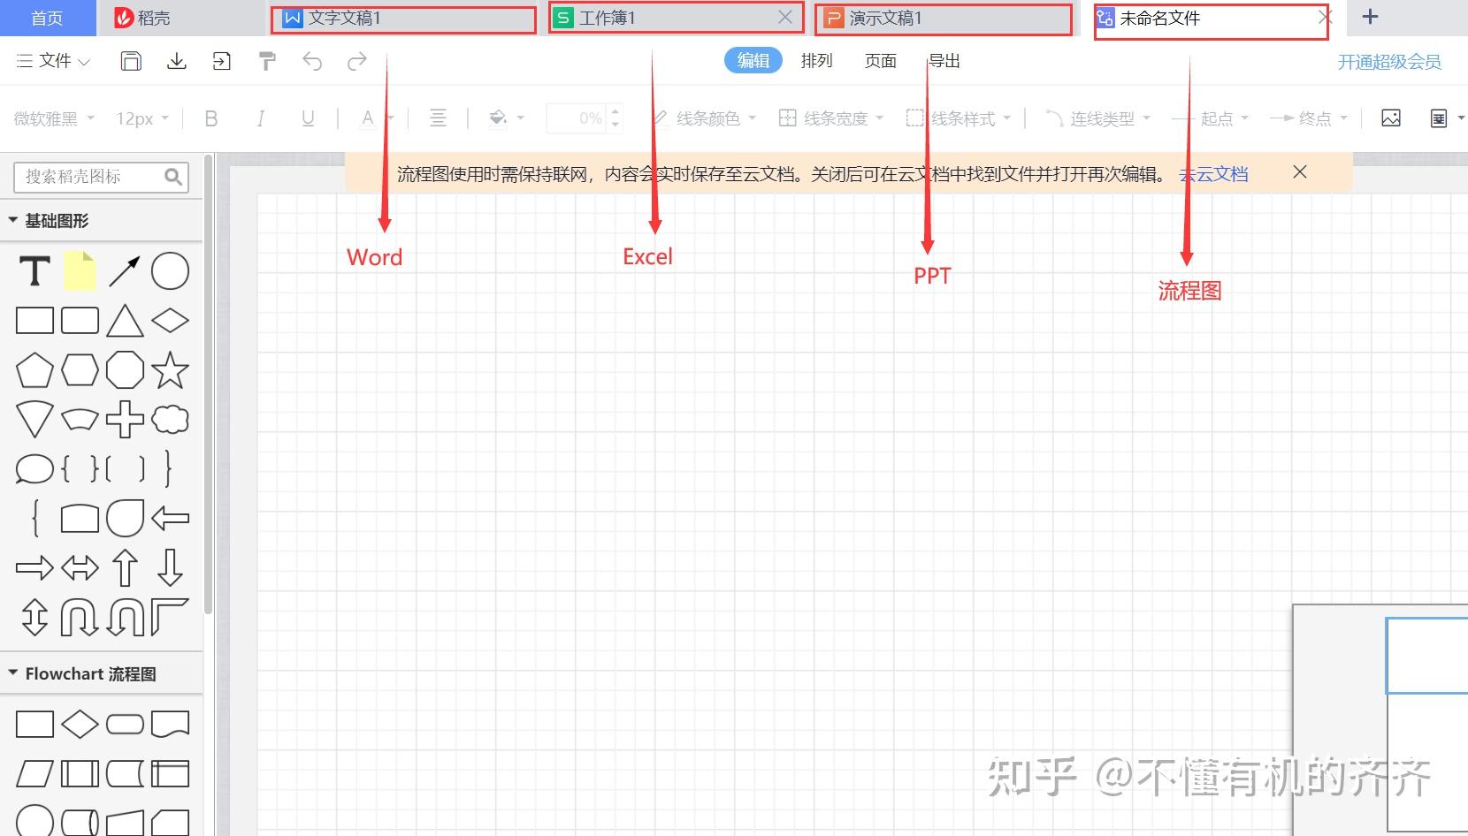Screen dimensions: 1468x836
Task: Open the 起点 start point dropdown
Action: click(1211, 118)
